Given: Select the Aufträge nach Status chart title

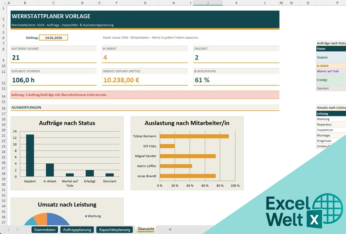Looking at the screenshot, I should click(x=67, y=123).
